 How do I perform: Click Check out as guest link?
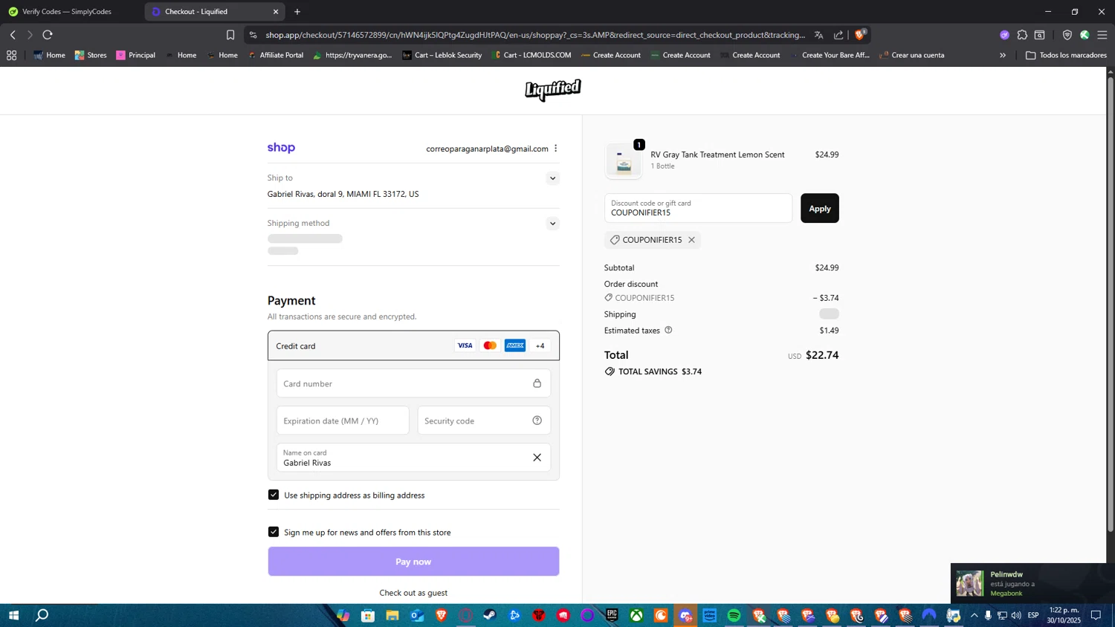(x=413, y=593)
